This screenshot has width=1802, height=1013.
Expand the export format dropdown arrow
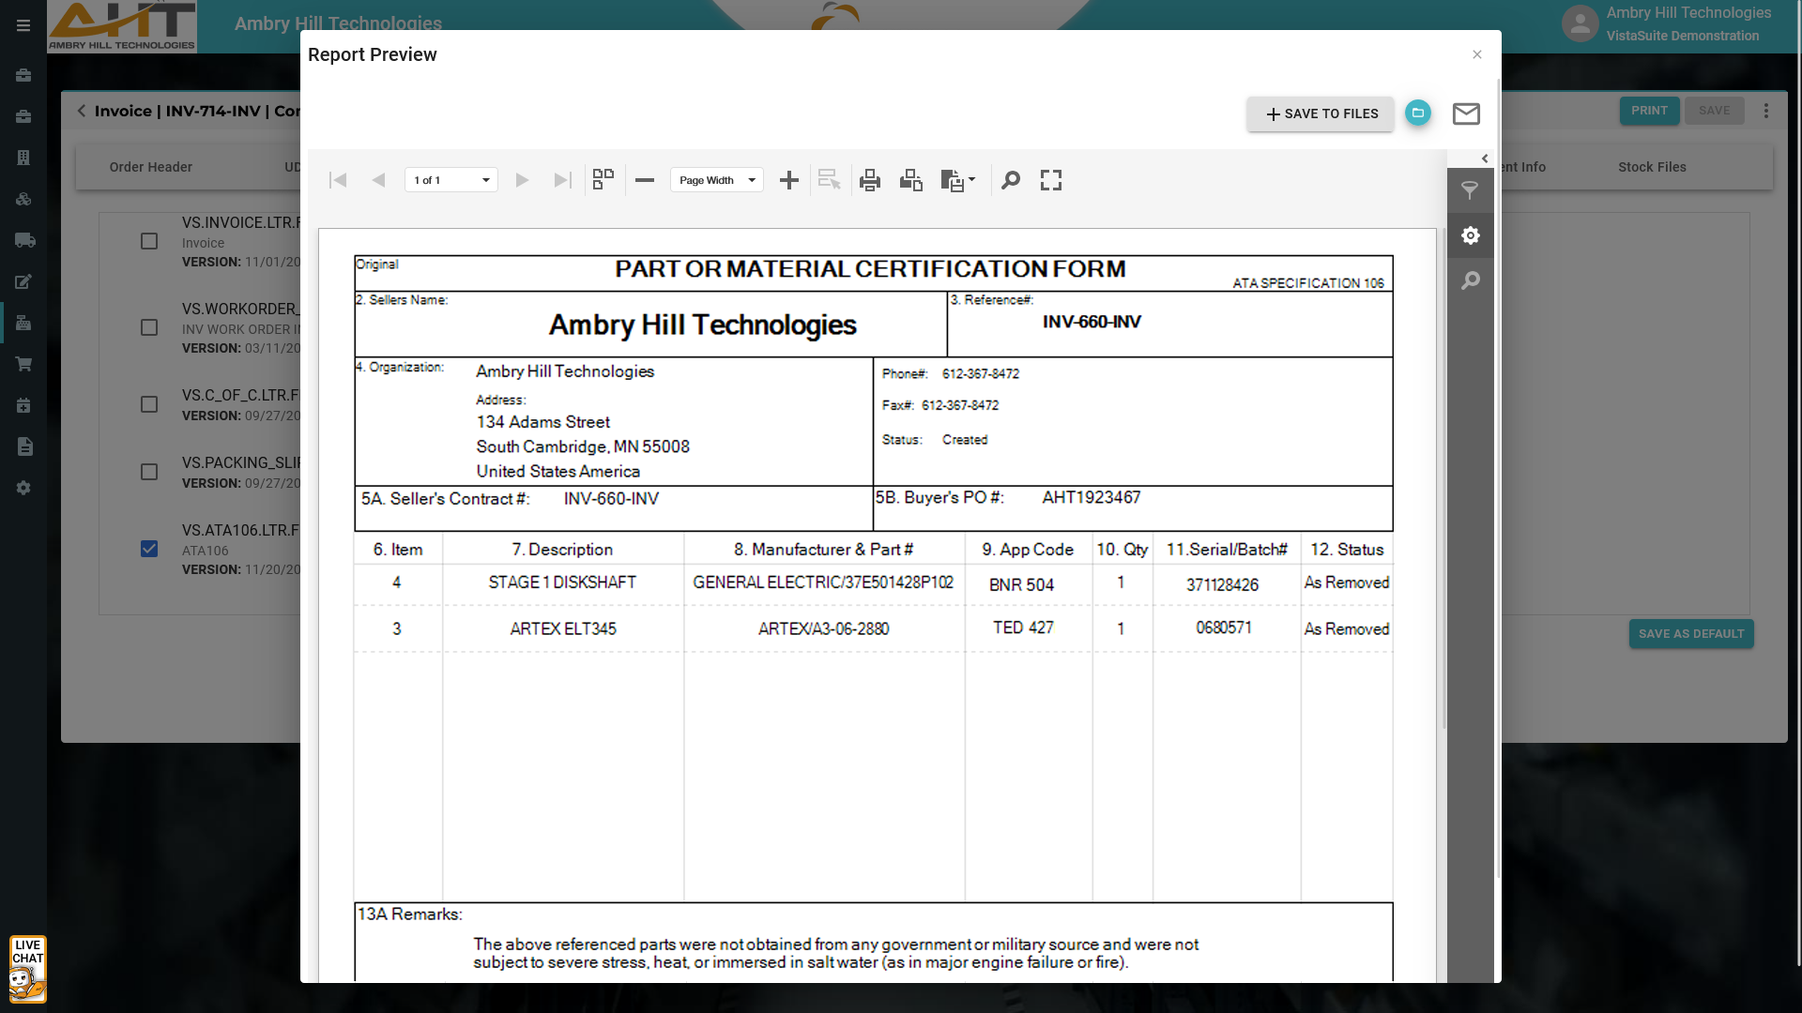pos(971,179)
